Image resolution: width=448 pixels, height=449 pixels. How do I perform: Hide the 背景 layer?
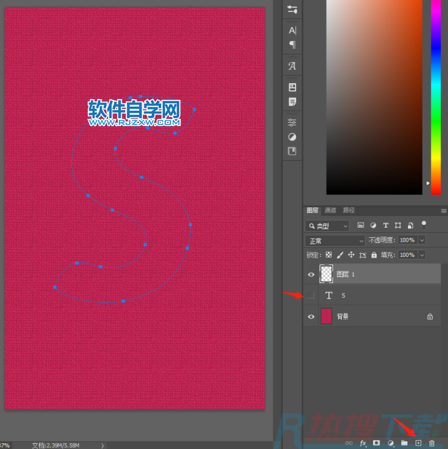coord(311,316)
